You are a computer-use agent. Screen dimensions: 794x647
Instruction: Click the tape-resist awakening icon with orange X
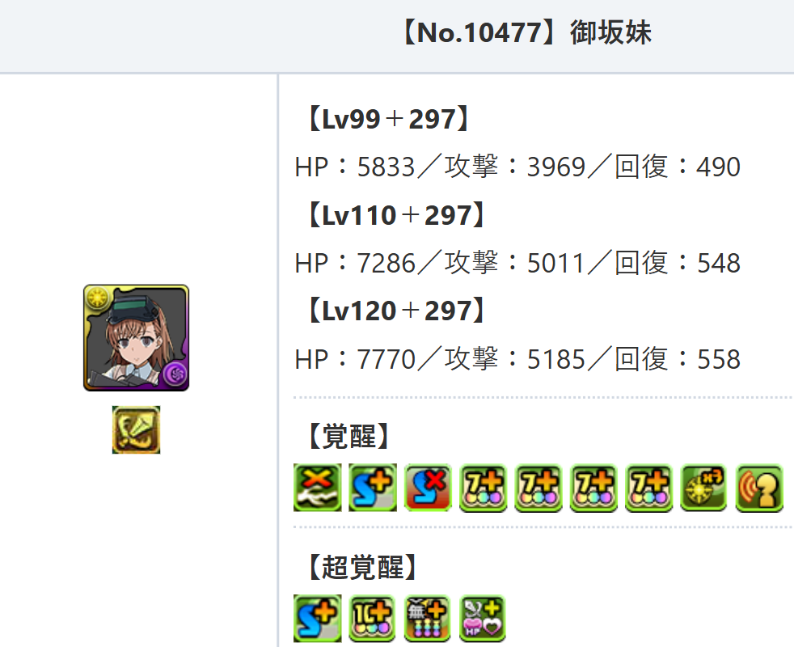point(317,488)
